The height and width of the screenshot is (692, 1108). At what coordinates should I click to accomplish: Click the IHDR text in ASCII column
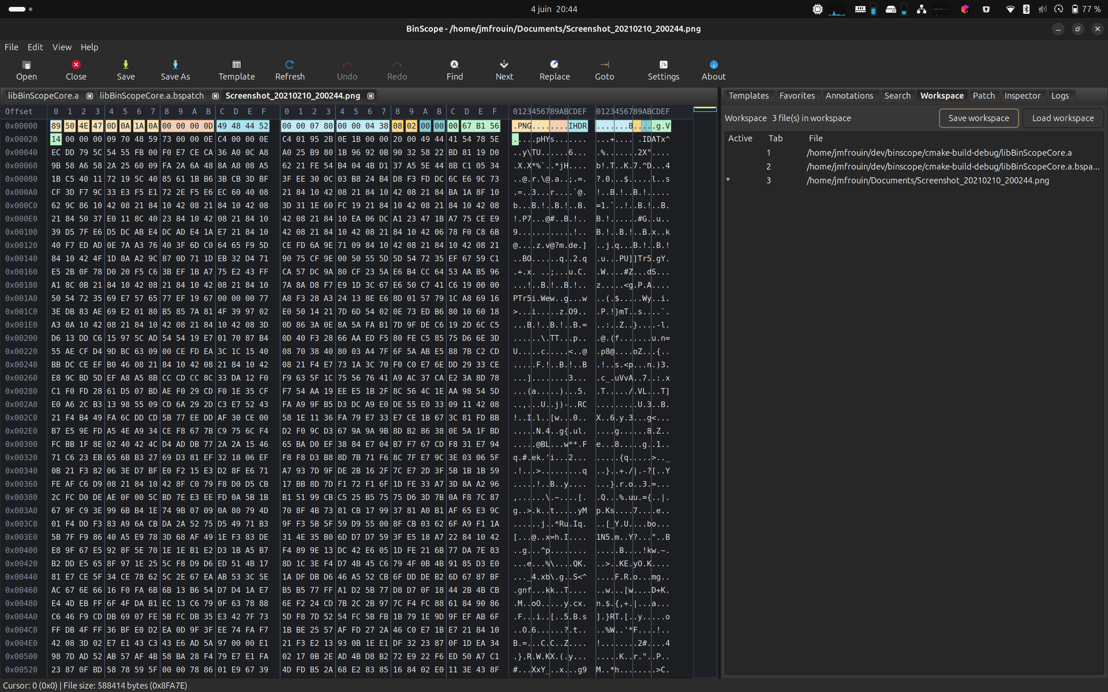577,126
